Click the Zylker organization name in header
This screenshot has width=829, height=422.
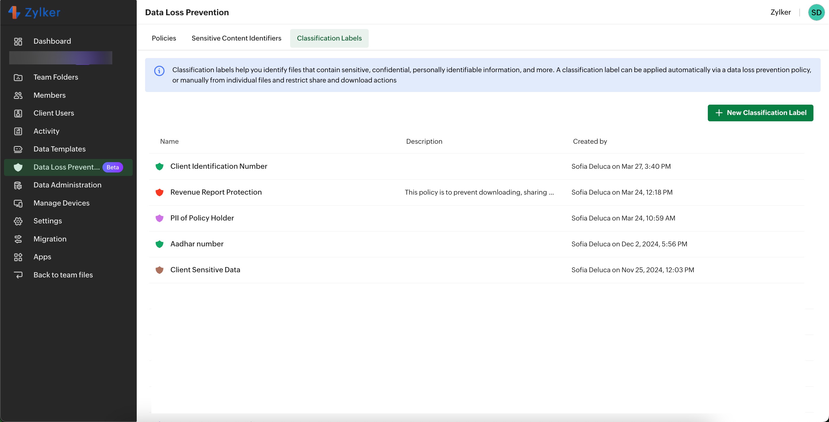780,12
